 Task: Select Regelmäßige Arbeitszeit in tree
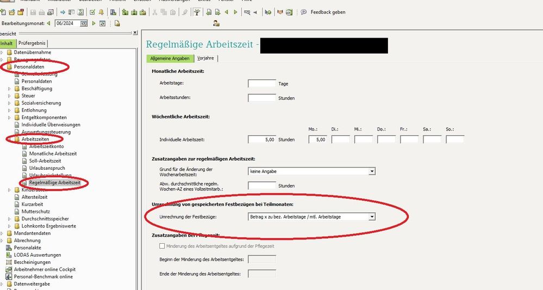[55, 183]
